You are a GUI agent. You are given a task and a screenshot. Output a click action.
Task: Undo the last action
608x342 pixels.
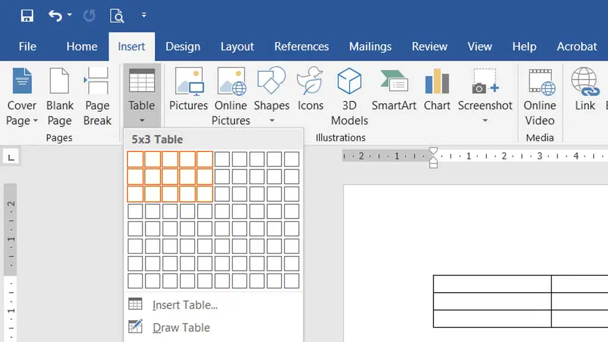[55, 16]
